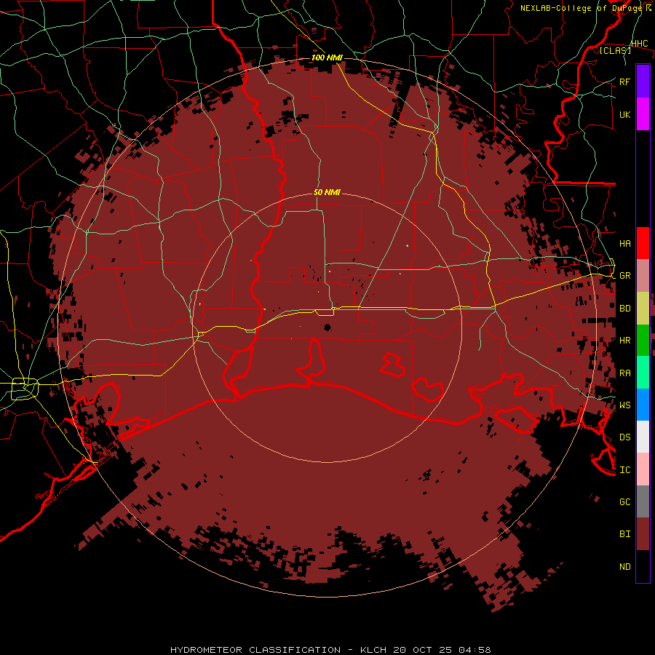Click the '100 NMI' range ring label
655x655 pixels.
[327, 57]
